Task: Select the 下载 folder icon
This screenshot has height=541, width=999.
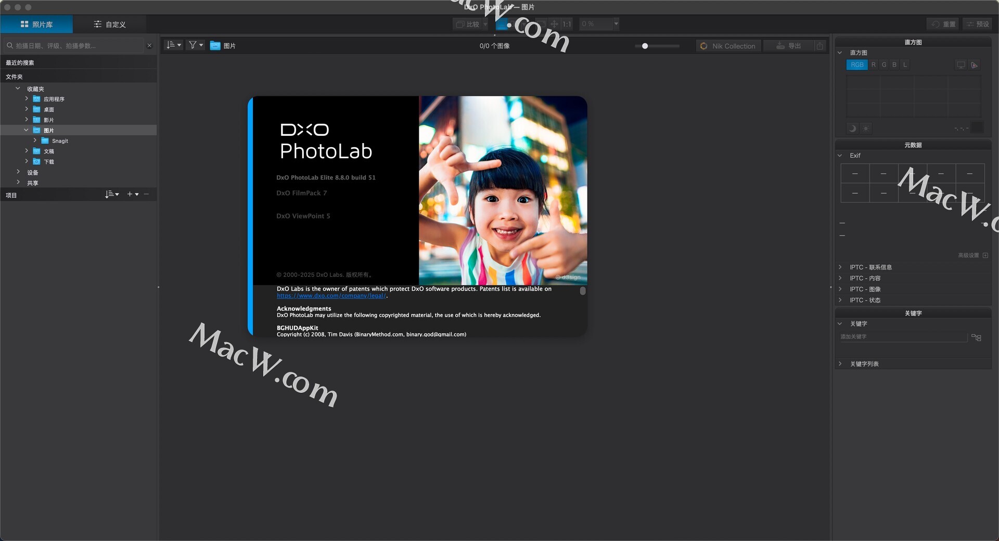Action: point(36,161)
